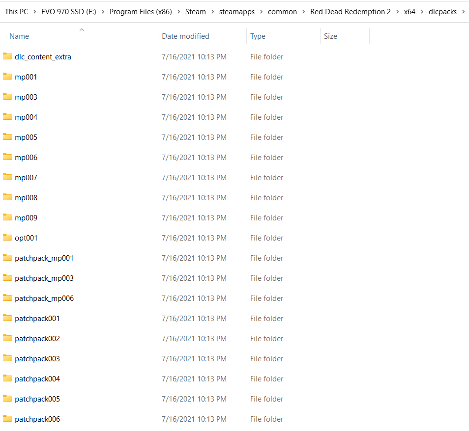Click the mp005 folder icon
Image resolution: width=469 pixels, height=431 pixels.
coord(7,137)
